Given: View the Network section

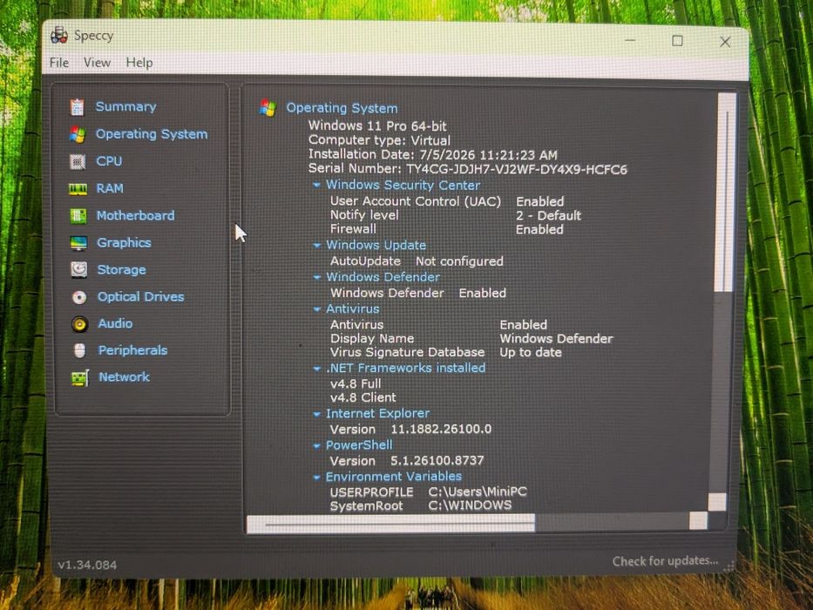Looking at the screenshot, I should [x=124, y=377].
